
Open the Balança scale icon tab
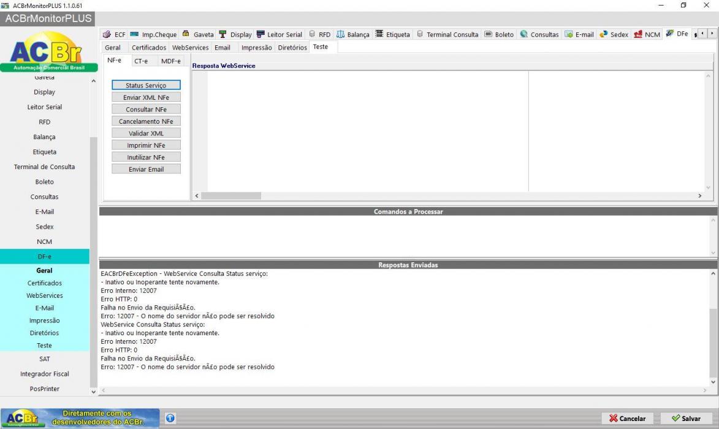pyautogui.click(x=340, y=34)
